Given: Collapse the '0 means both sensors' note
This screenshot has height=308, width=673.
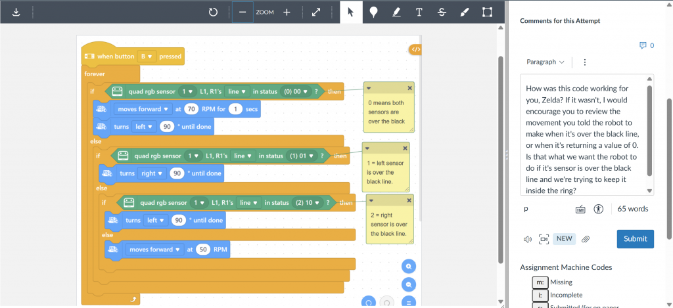Looking at the screenshot, I should pyautogui.click(x=369, y=87).
